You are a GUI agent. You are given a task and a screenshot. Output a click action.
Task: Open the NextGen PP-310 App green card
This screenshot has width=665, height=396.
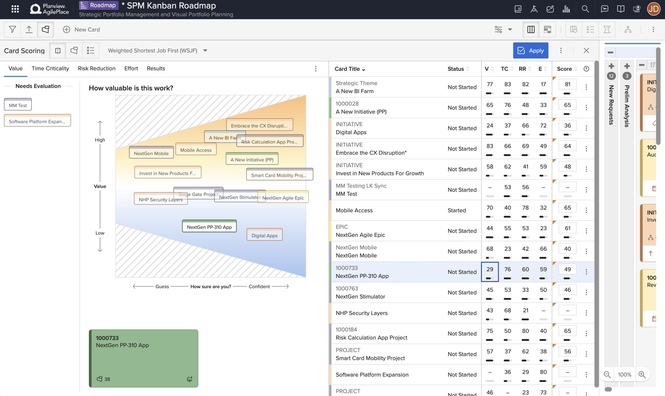pyautogui.click(x=144, y=358)
